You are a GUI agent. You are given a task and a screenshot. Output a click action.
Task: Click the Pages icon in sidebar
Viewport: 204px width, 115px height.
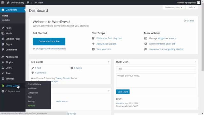tap(3, 44)
